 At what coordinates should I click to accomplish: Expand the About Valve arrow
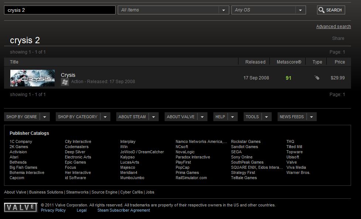pos(202,117)
